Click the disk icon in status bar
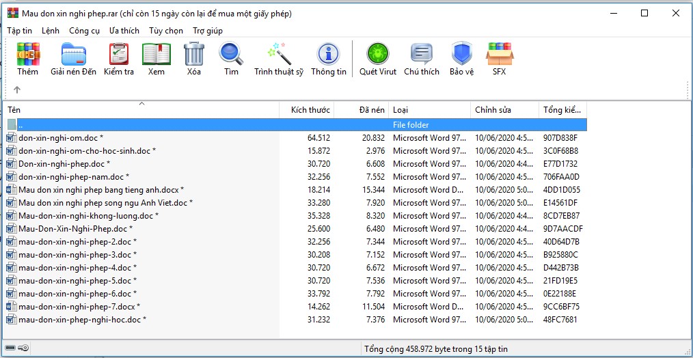Screen dimensions: 693x358 (10, 348)
